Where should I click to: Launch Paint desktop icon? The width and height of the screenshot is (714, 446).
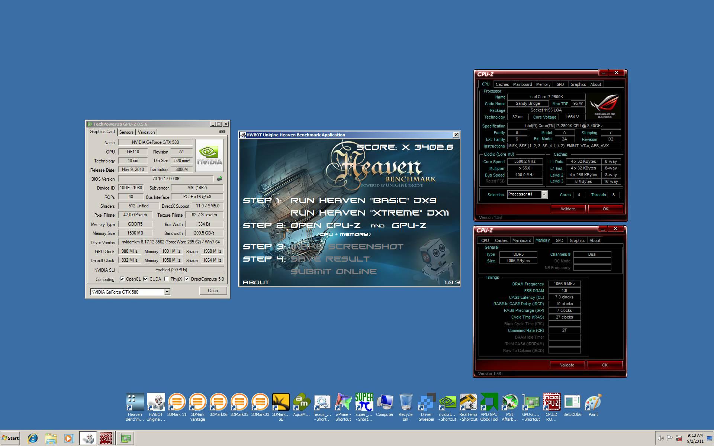pos(593,405)
